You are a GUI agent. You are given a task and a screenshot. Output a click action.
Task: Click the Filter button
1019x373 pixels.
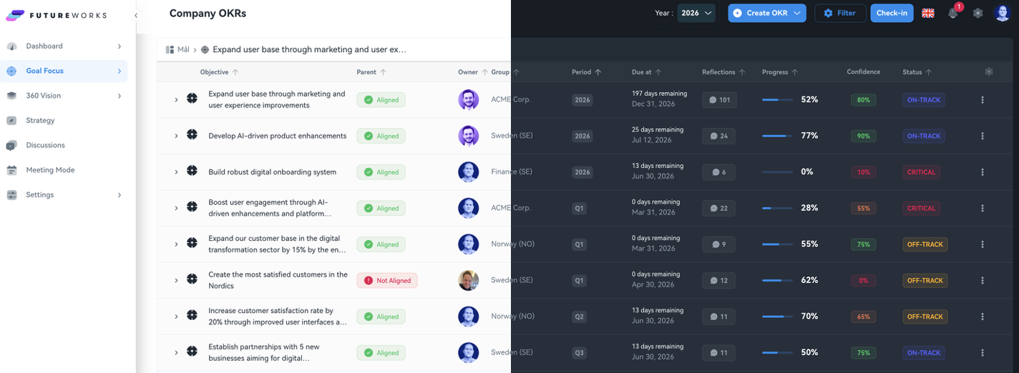pos(840,13)
